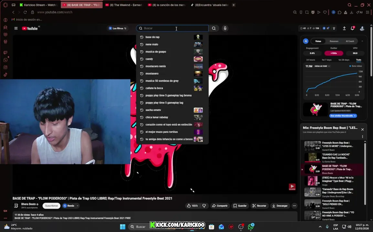Reload the page with the refresh icon

point(25,12)
